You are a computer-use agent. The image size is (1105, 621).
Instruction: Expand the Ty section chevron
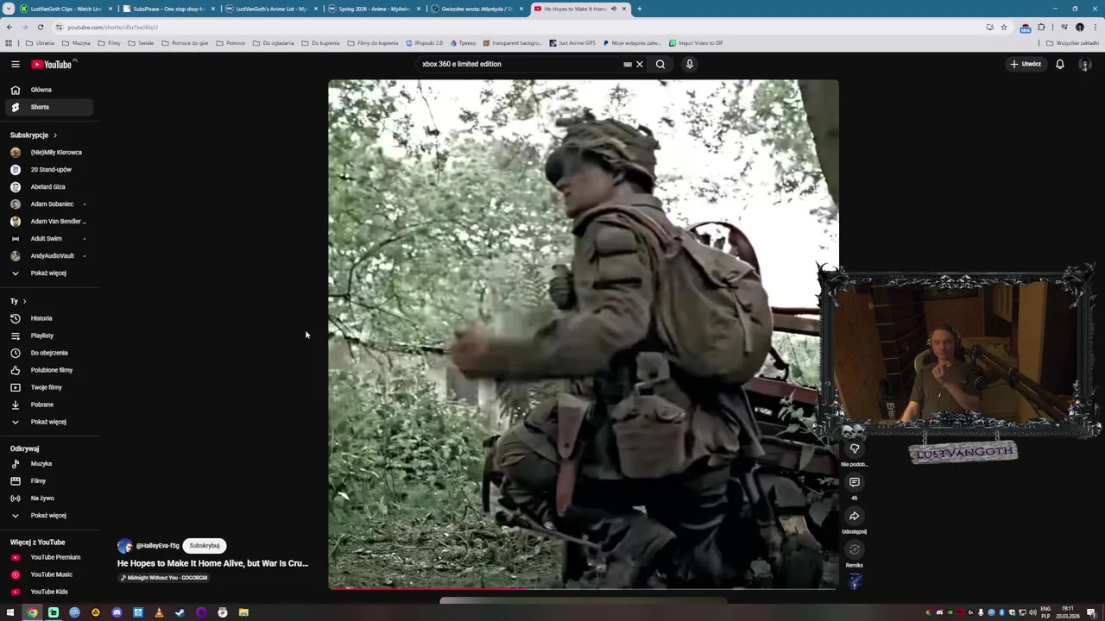[24, 301]
